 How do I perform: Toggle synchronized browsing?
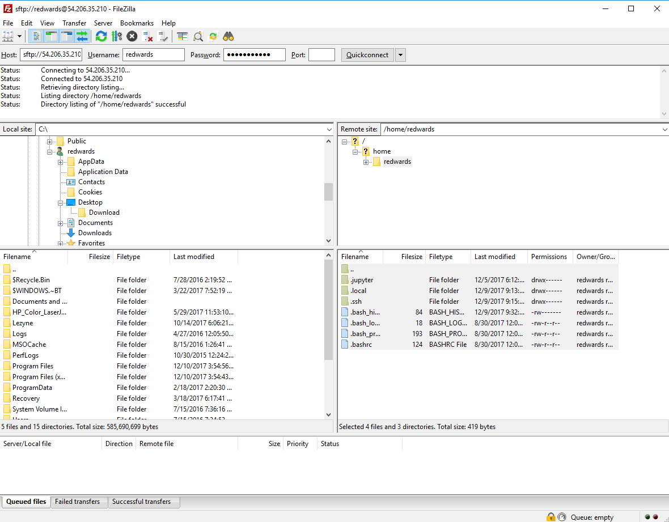(213, 37)
